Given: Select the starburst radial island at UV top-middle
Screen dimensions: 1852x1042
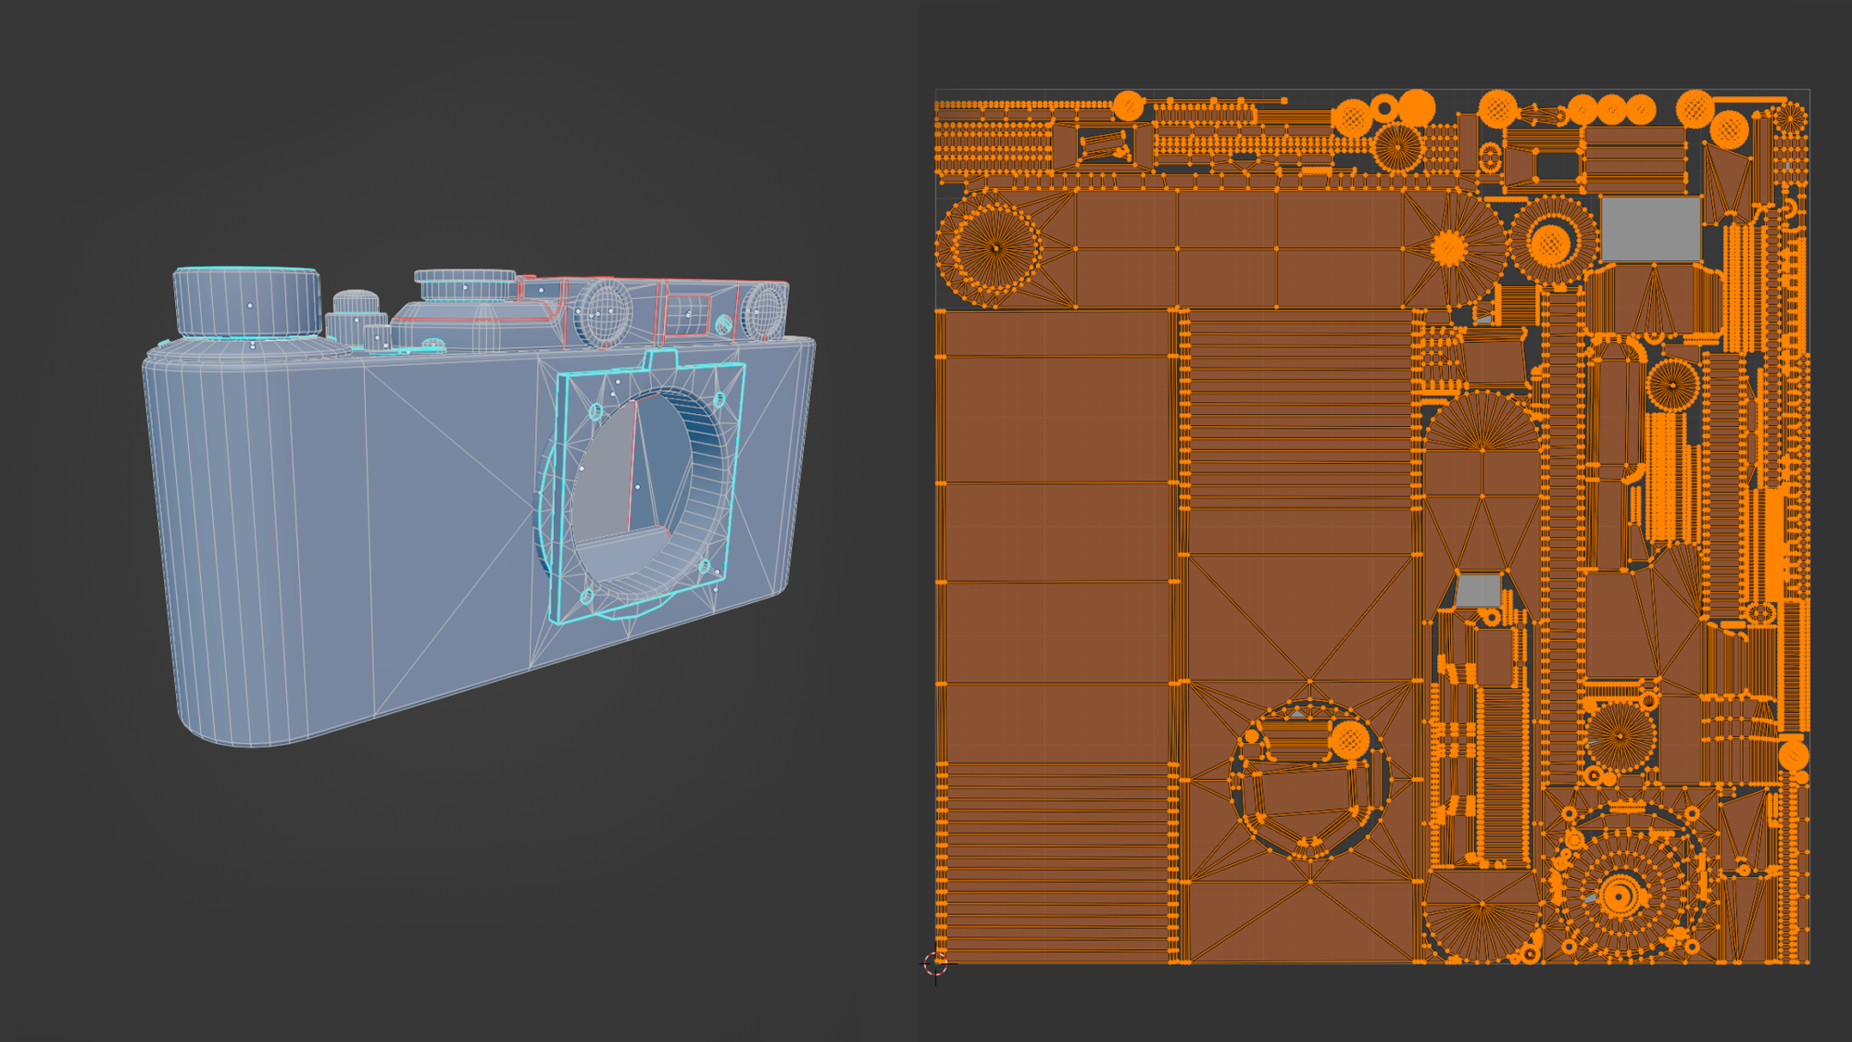Looking at the screenshot, I should pyautogui.click(x=1450, y=248).
